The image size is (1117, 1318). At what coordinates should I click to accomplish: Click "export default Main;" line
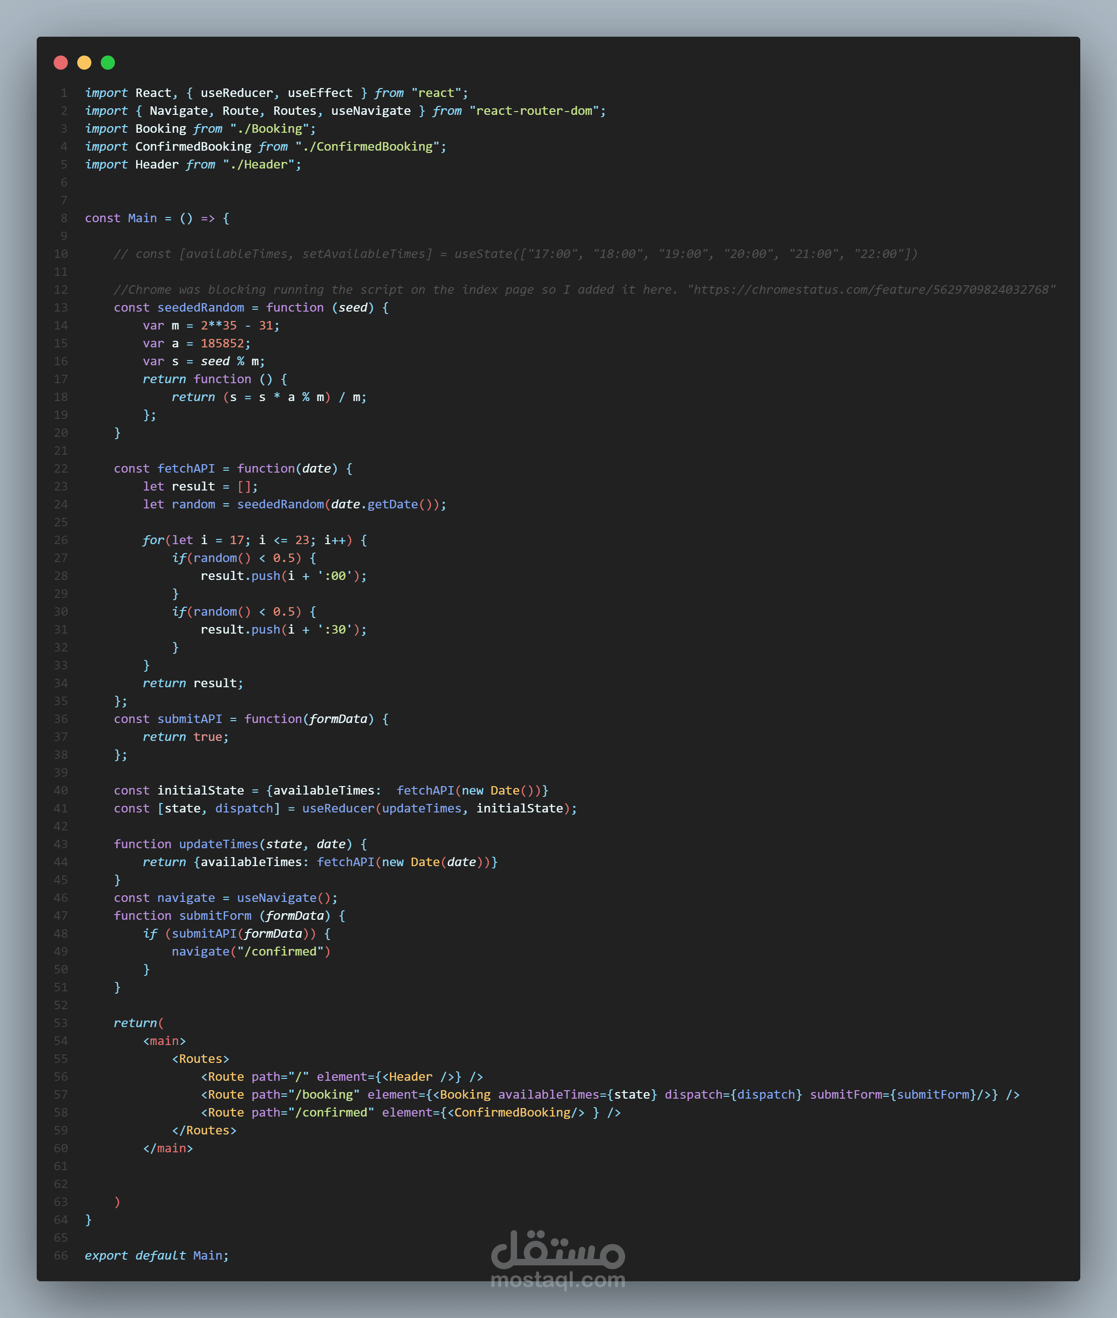click(x=157, y=1255)
